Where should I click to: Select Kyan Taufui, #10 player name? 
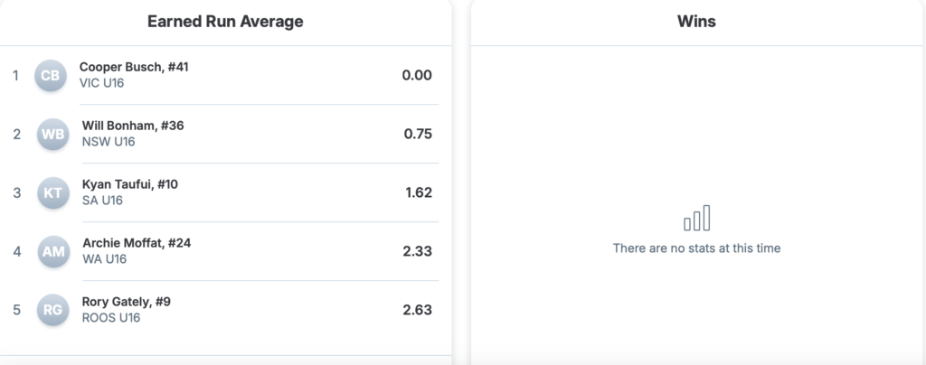(x=130, y=184)
